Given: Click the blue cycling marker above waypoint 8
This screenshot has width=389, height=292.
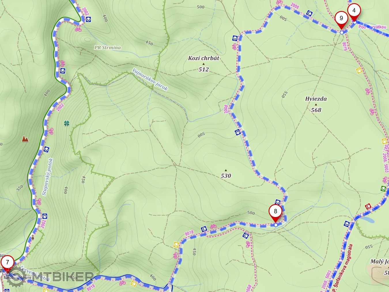Looking at the screenshot, I should pyautogui.click(x=278, y=202).
